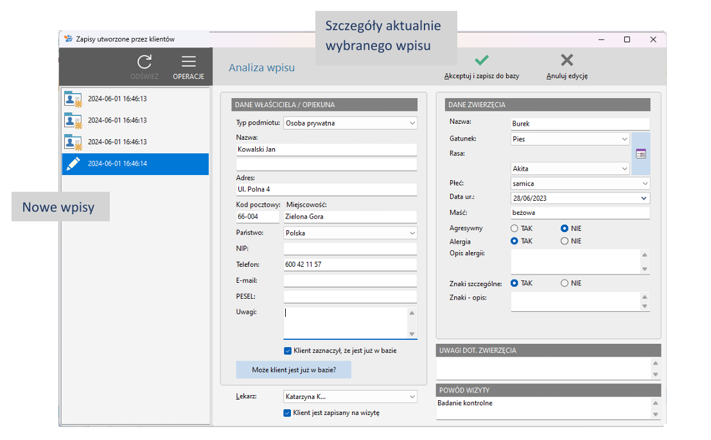Open the Typ podmiotu dropdown

[350, 123]
